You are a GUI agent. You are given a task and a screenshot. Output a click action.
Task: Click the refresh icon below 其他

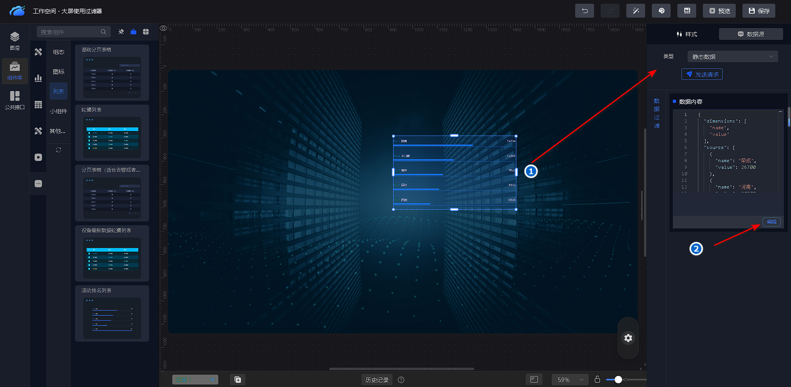pos(59,150)
